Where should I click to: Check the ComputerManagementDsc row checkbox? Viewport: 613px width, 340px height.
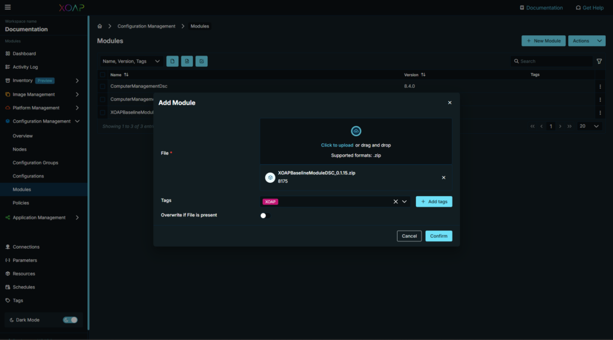pyautogui.click(x=103, y=86)
